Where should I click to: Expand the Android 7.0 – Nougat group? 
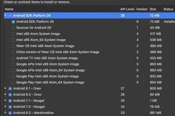[6, 107]
